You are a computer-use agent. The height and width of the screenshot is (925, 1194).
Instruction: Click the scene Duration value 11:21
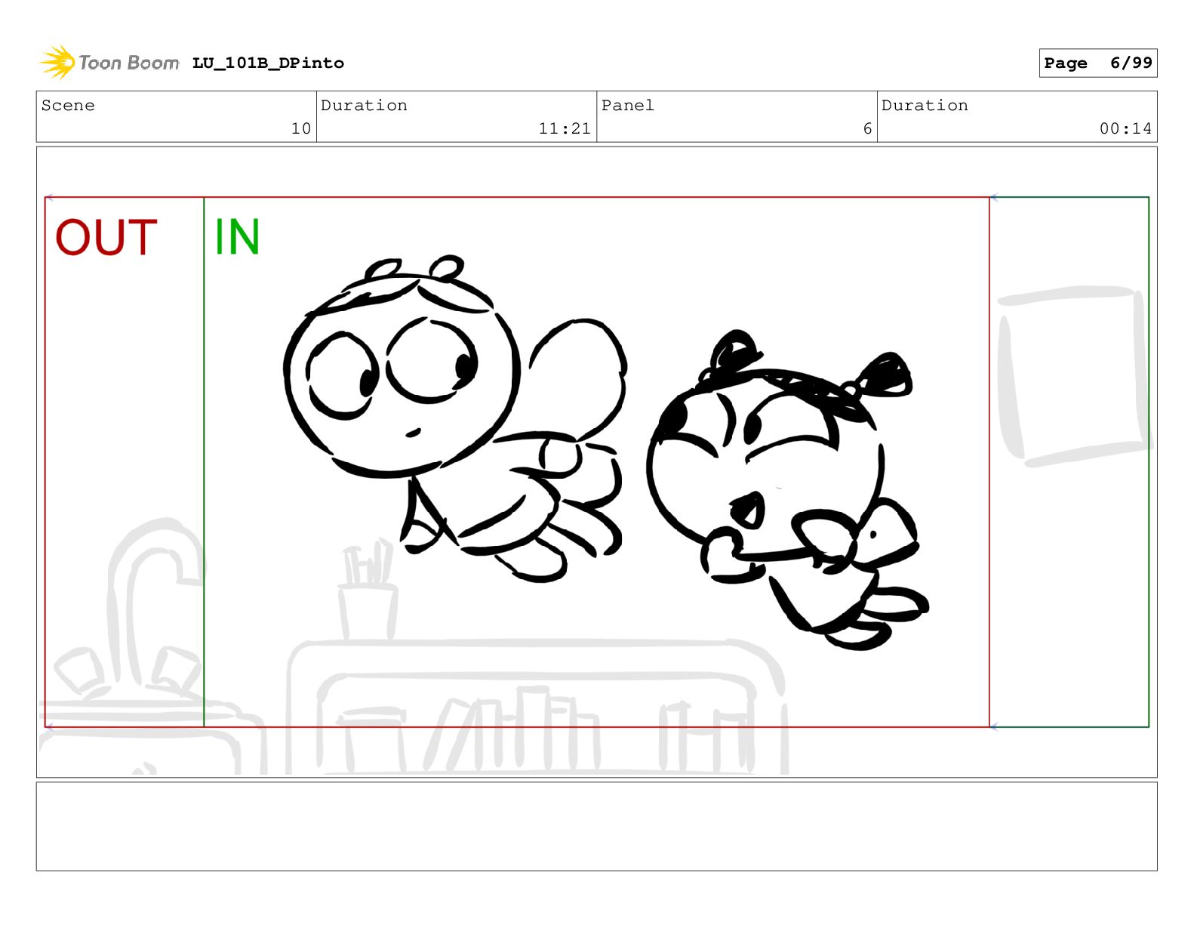point(565,129)
